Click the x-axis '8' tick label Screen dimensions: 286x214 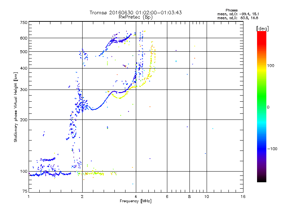pos(189,197)
